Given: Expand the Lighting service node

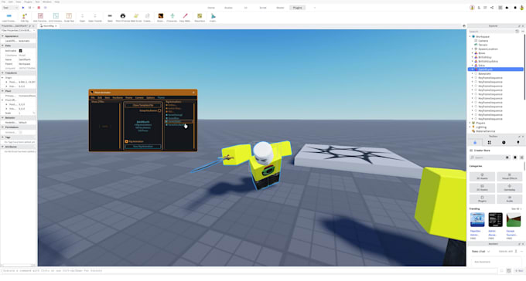Looking at the screenshot, I should (470, 127).
